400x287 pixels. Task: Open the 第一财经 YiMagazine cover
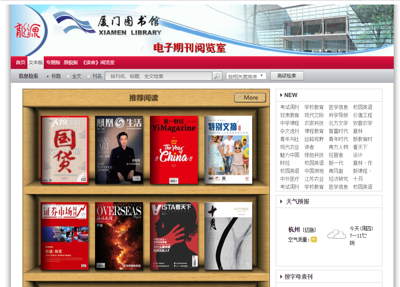coord(174,150)
